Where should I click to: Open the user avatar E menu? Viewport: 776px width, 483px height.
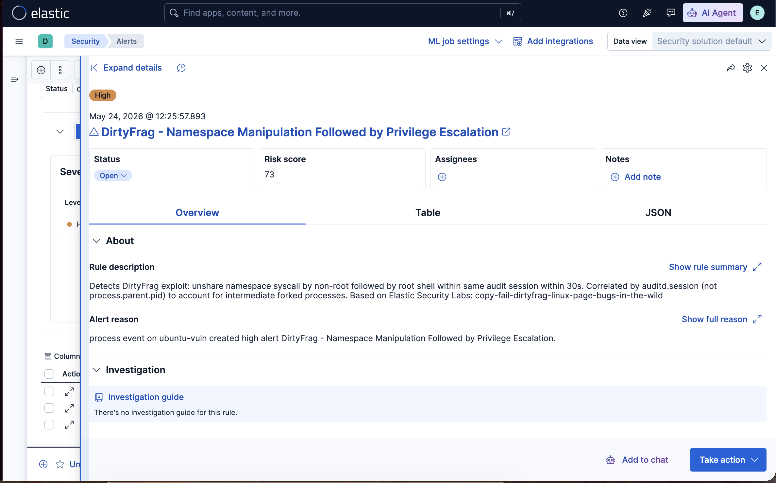click(x=757, y=13)
